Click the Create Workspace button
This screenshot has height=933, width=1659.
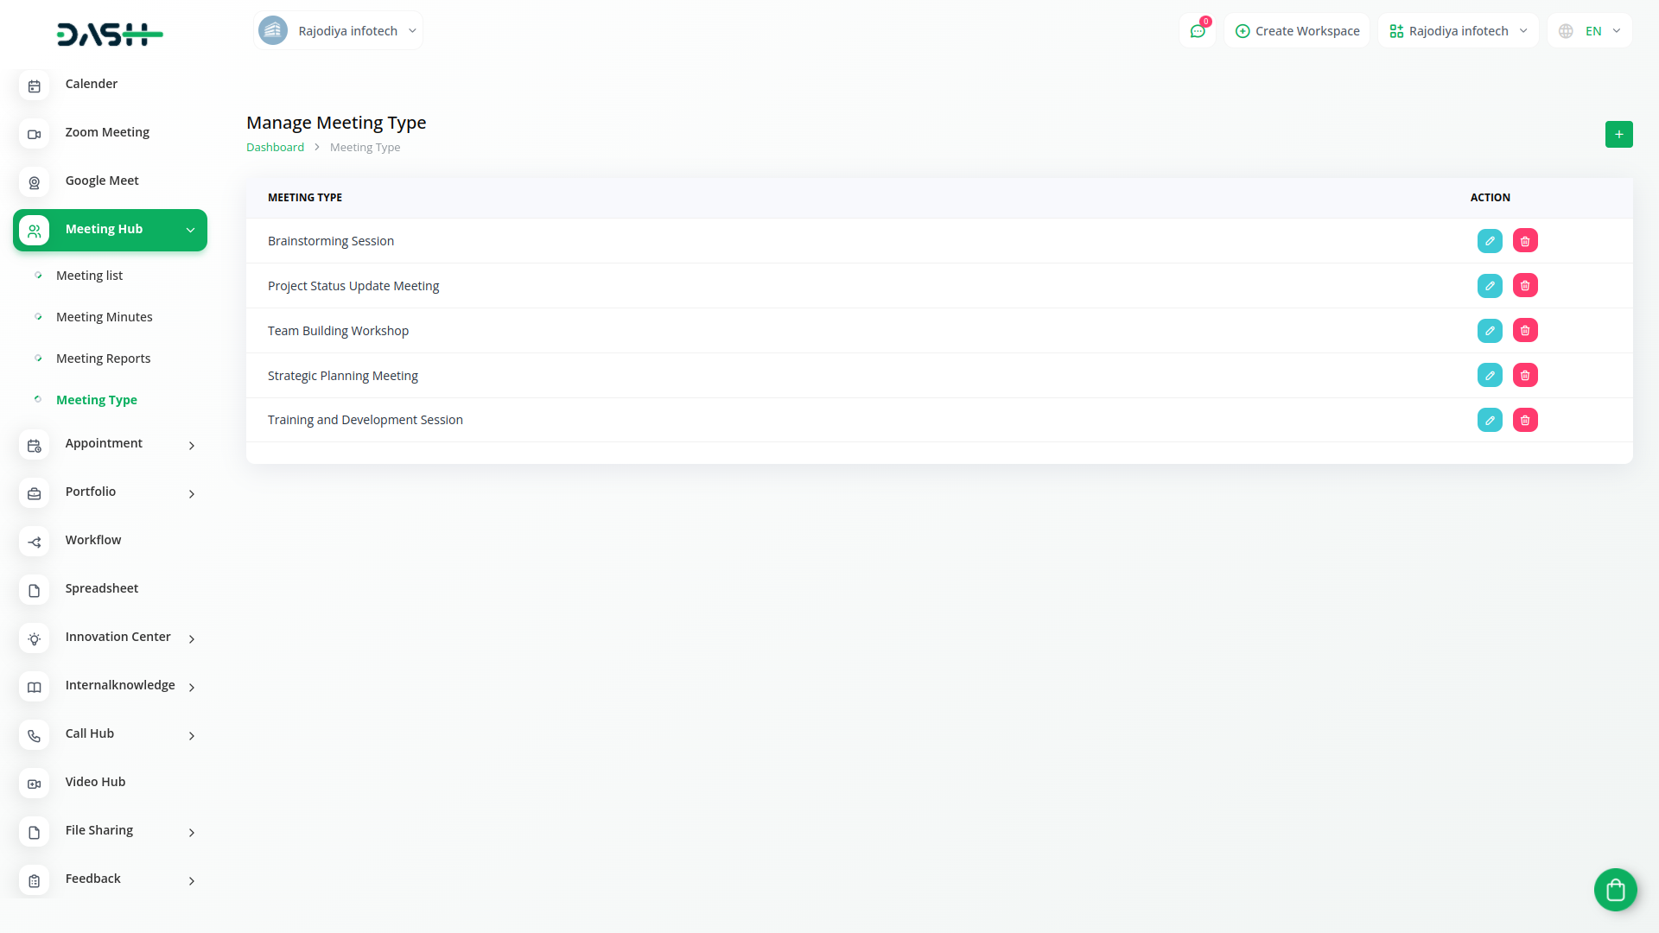tap(1297, 31)
